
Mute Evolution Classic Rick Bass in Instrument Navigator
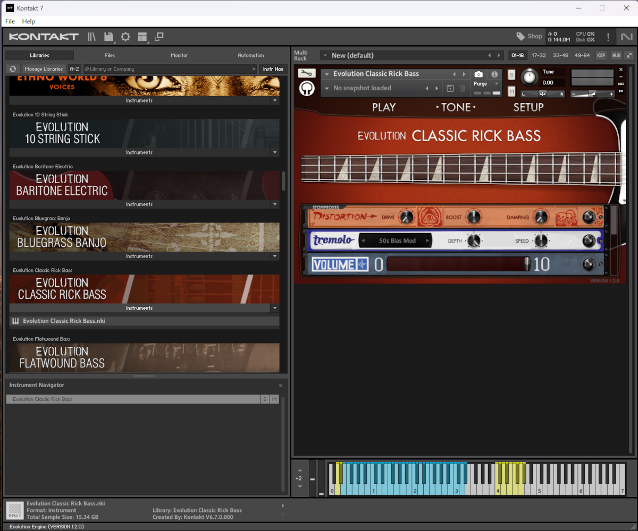click(x=274, y=399)
